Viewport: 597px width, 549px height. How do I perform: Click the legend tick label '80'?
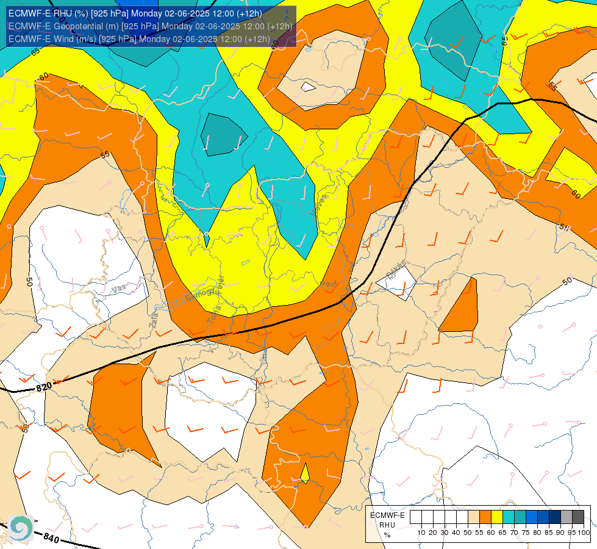[537, 533]
